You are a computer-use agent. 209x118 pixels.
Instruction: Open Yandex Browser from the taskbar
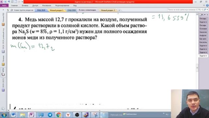68,115
